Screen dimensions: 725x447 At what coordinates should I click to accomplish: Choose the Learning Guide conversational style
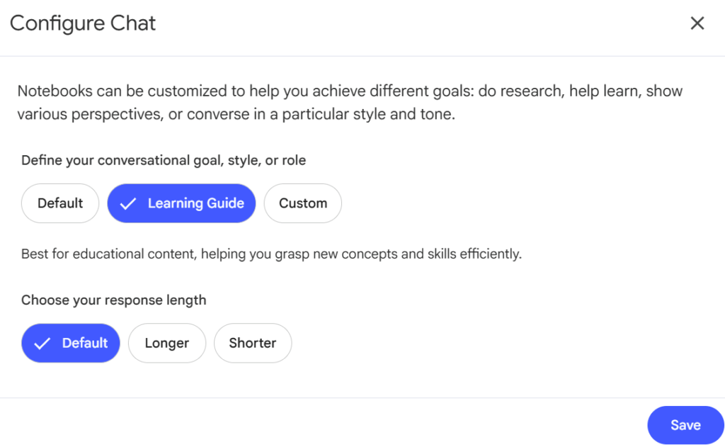point(181,203)
